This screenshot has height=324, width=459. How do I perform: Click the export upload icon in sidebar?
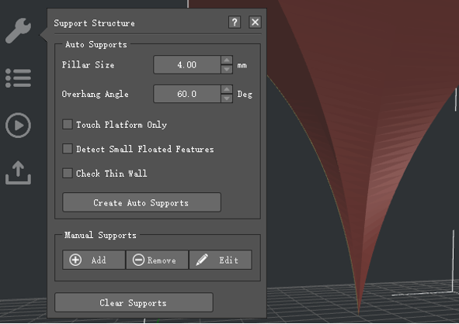[18, 173]
